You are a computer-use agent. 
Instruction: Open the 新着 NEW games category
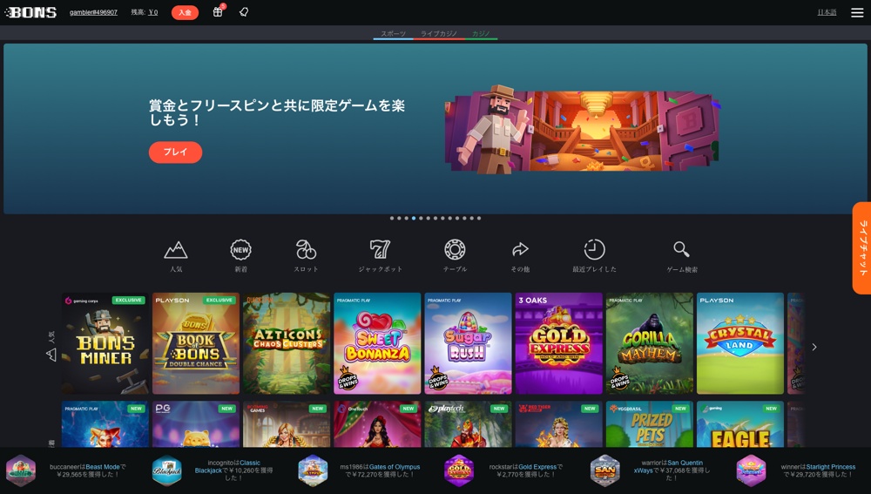(x=240, y=255)
